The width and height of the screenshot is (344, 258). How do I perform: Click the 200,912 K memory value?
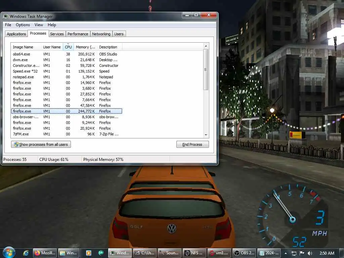coord(86,54)
